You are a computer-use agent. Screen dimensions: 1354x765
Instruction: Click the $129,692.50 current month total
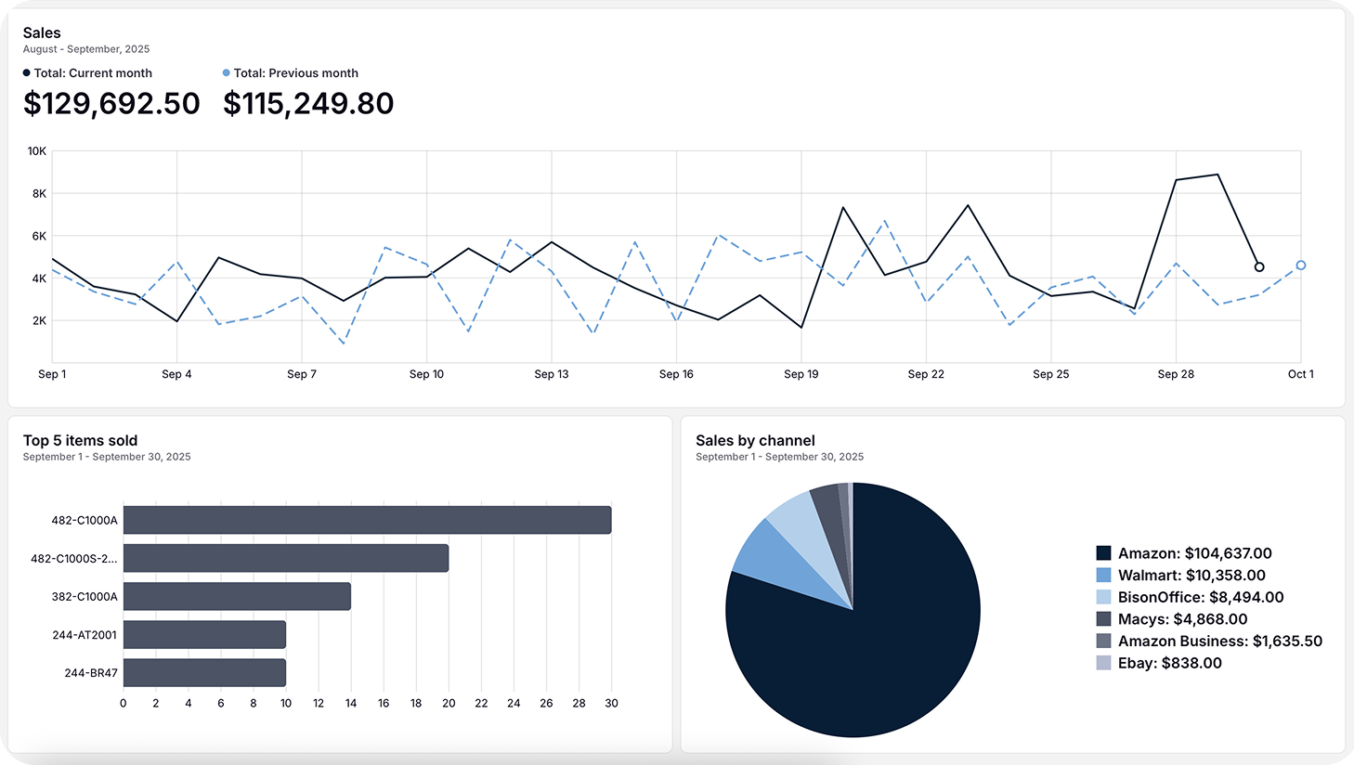click(110, 103)
